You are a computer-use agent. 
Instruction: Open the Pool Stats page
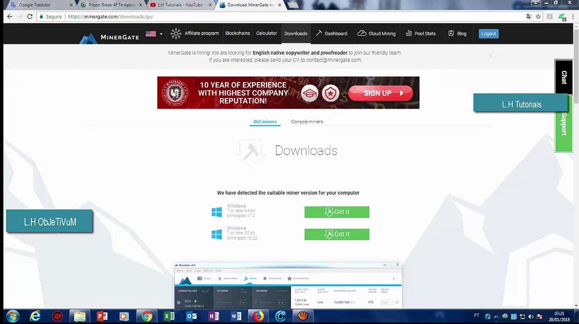421,33
